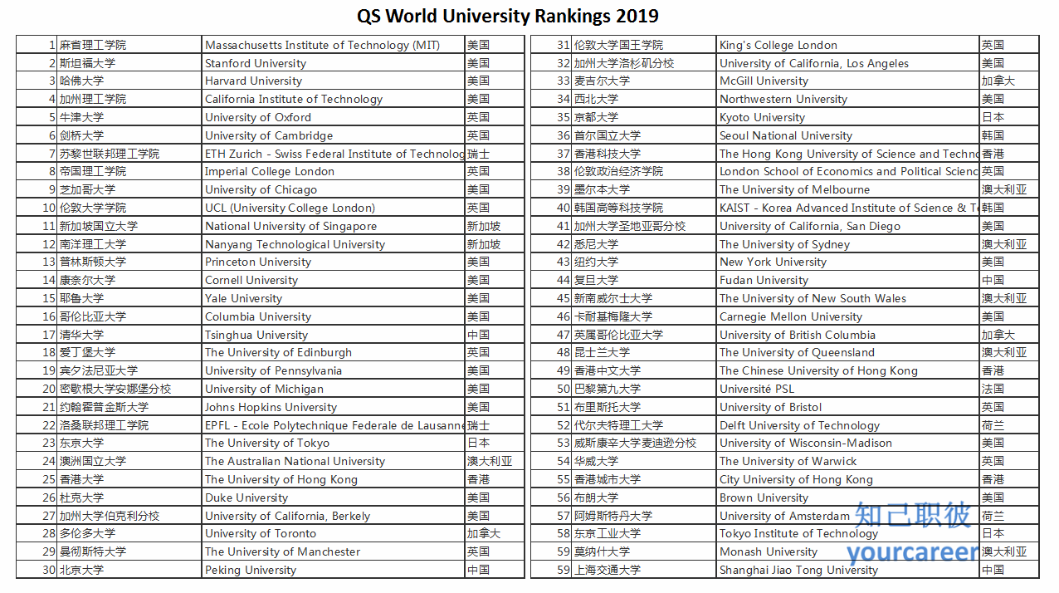
Task: Select the "University of California, San Diego" cell
Action: pyautogui.click(x=848, y=226)
